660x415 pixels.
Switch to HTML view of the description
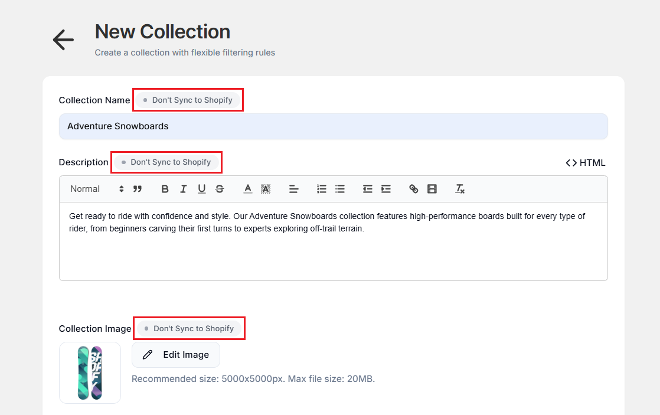click(x=586, y=162)
